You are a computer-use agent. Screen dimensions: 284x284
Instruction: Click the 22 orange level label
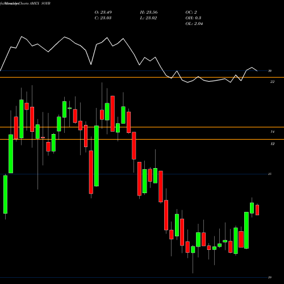[272, 82]
